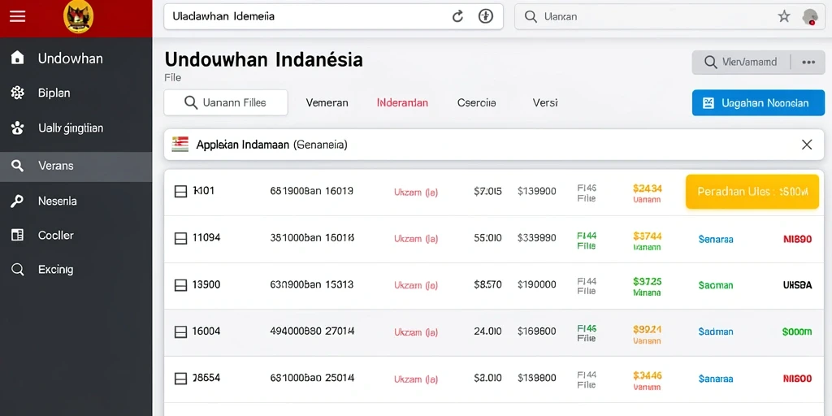
Task: Click the key icon beside Nesenla
Action: 18,201
